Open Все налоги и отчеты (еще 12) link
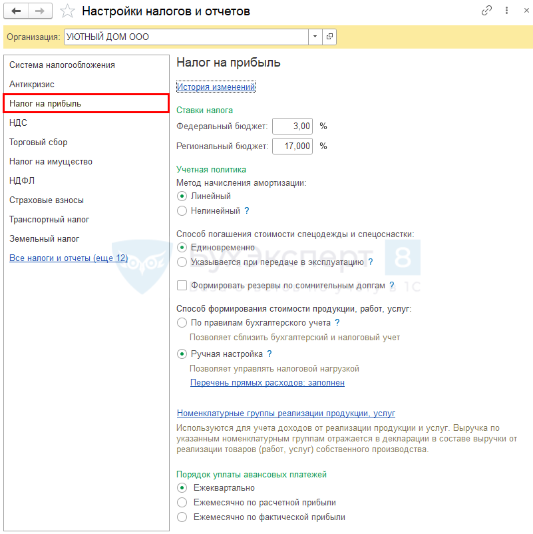Viewport: 533px width, 534px height. pos(69,258)
